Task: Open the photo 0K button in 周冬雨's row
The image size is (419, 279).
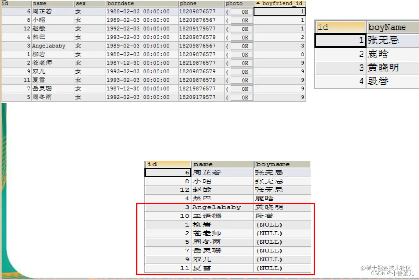Action: [x=242, y=97]
